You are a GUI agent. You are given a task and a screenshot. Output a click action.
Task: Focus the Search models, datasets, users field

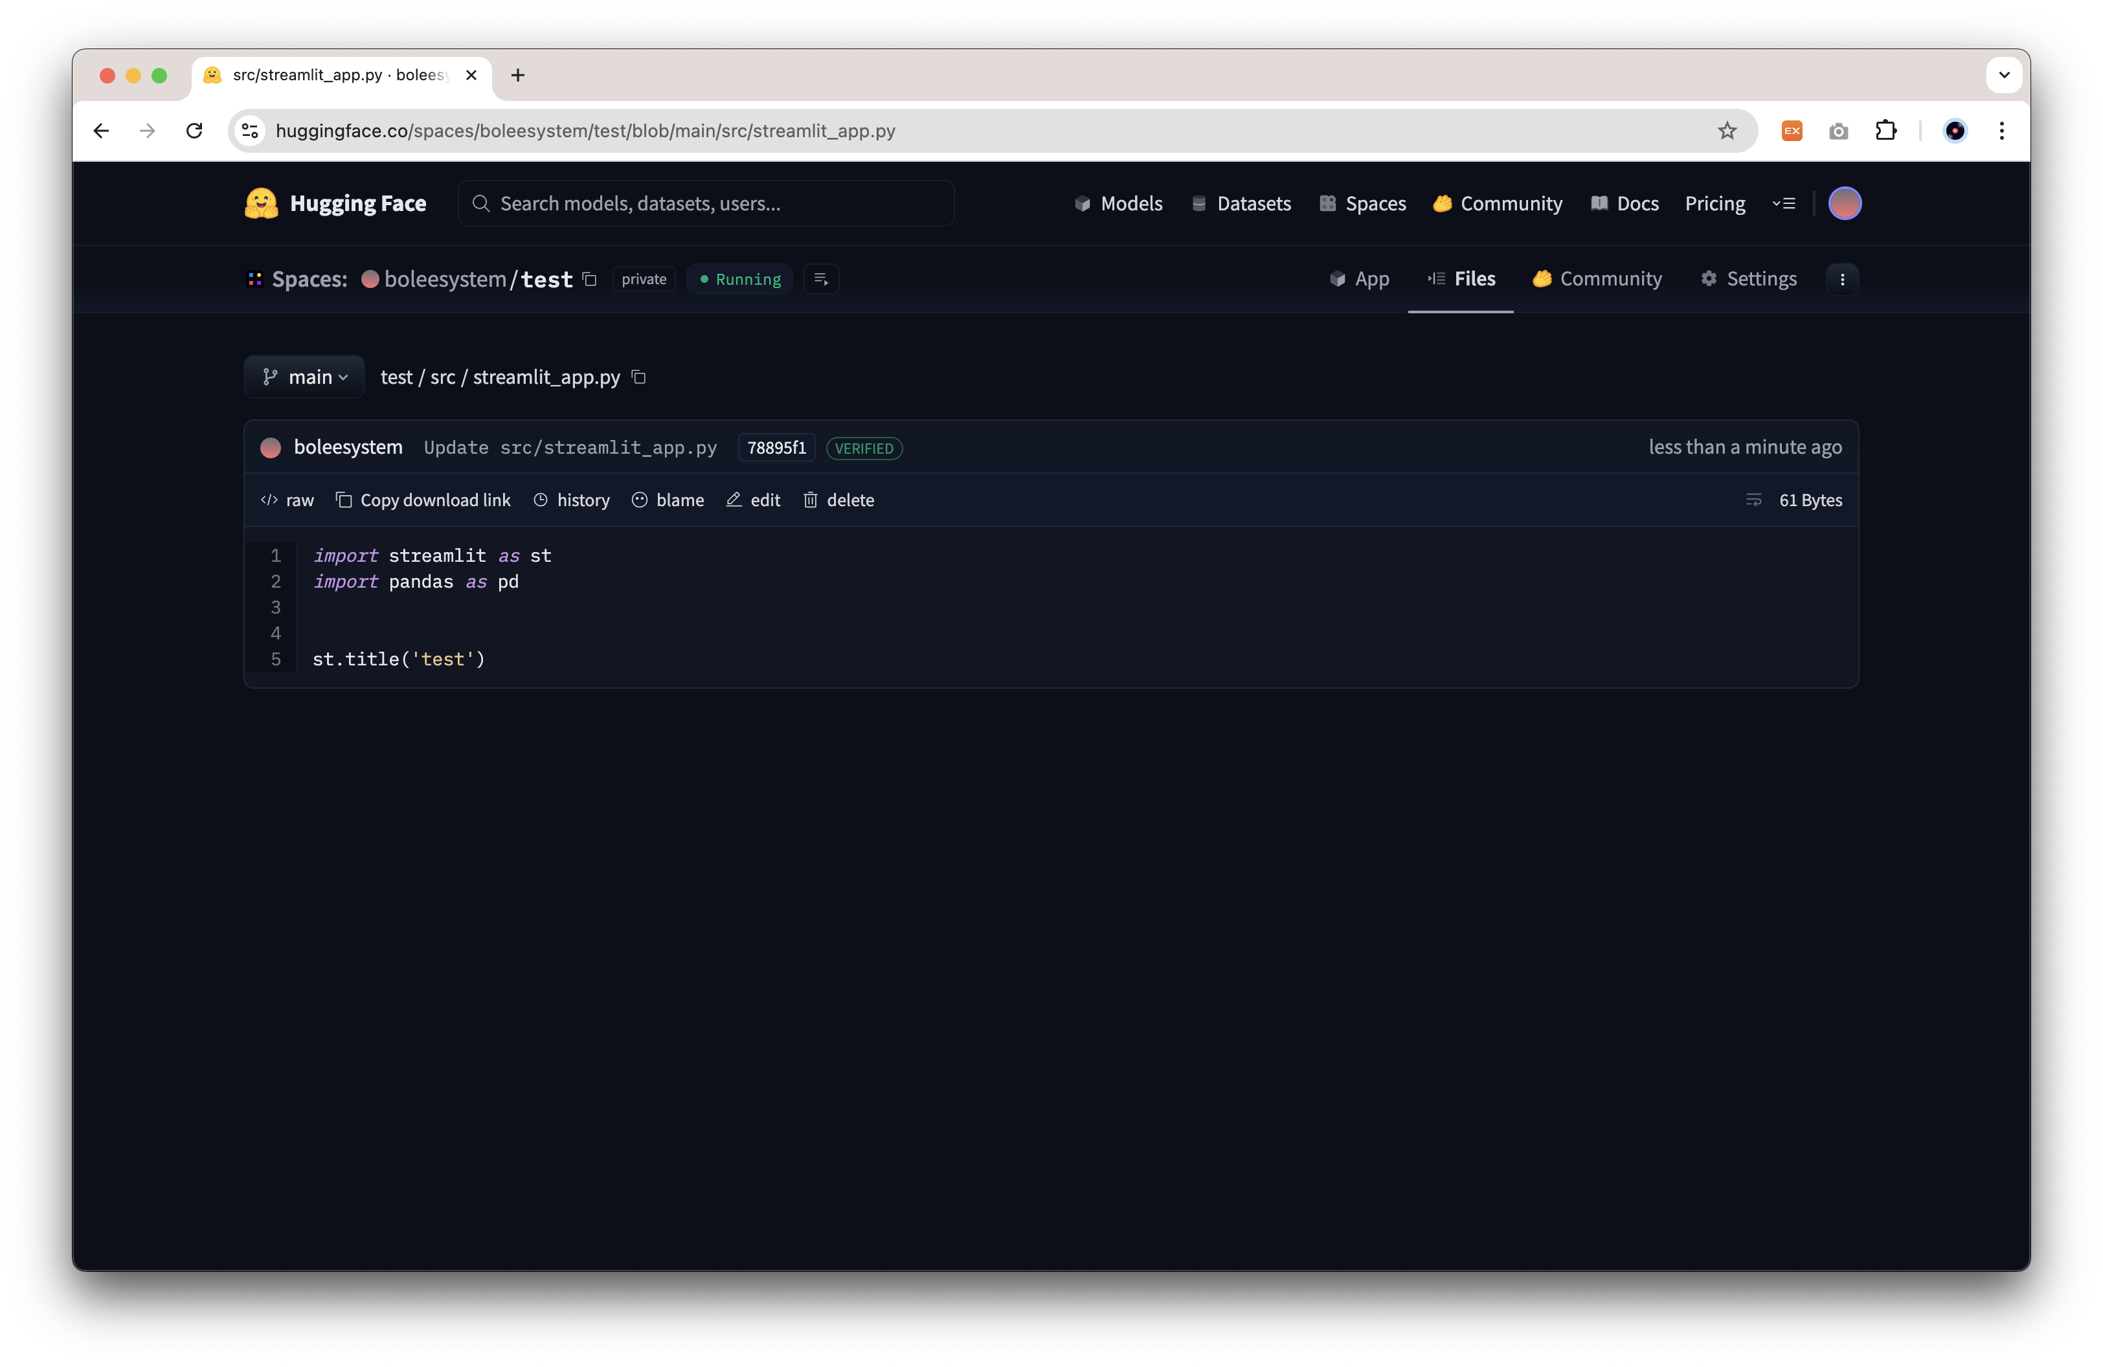pyautogui.click(x=707, y=203)
